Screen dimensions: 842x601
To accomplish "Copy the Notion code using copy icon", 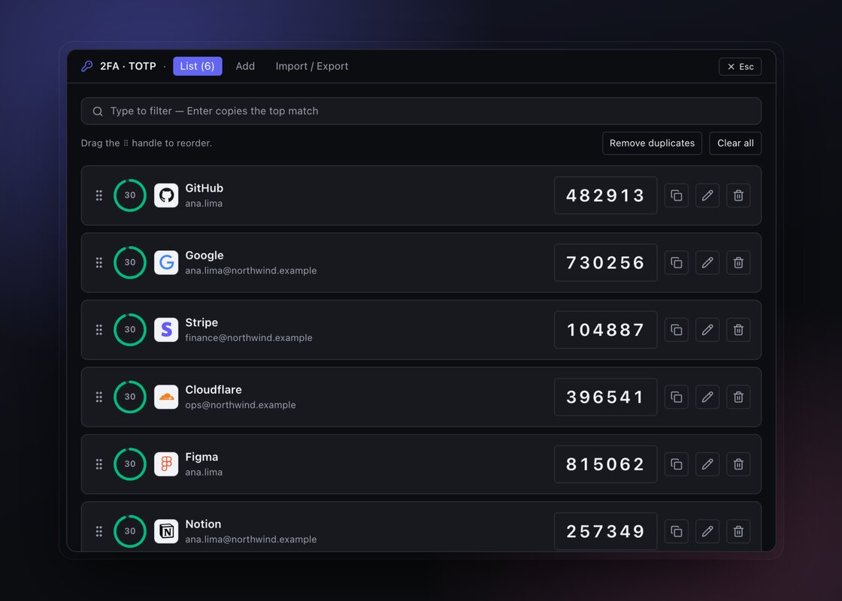I will 676,531.
